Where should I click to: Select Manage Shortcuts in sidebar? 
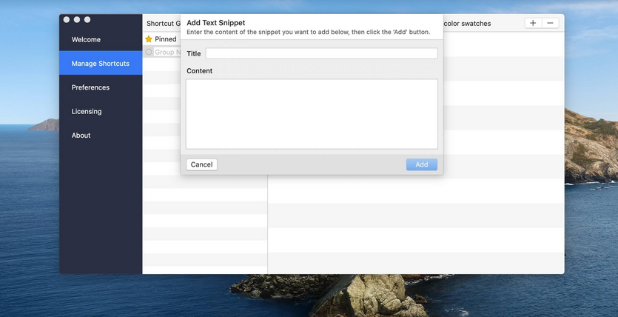[x=101, y=63]
